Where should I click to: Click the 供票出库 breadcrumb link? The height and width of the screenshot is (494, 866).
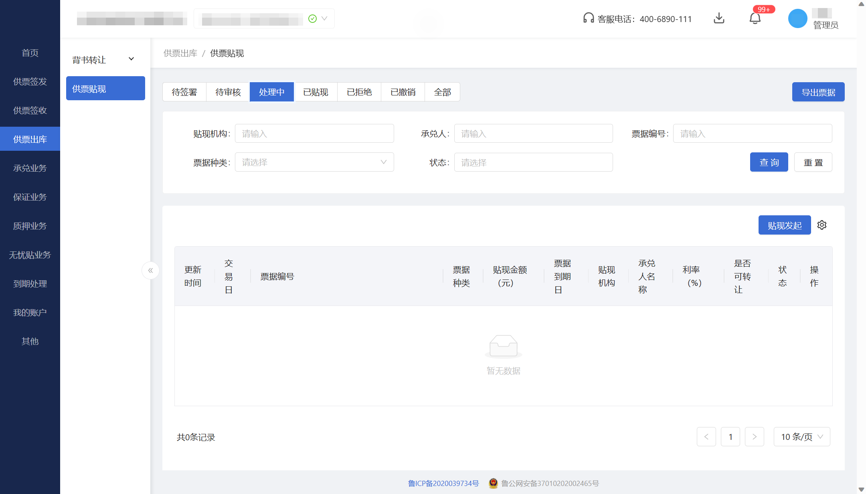click(180, 53)
